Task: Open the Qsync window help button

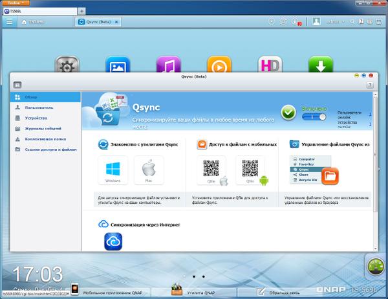Action: pos(370,85)
